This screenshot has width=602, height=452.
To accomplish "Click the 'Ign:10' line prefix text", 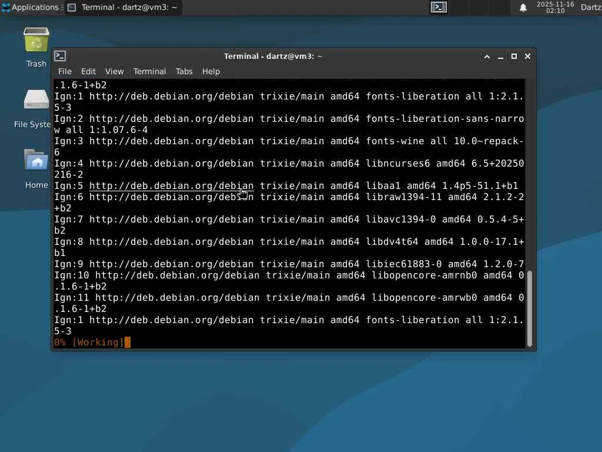I will click(x=71, y=275).
